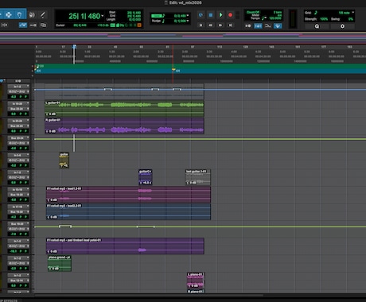Screen dimensions: 366x302
Task: Open the L guitar track Bus output selector
Action: pyautogui.click(x=18, y=109)
